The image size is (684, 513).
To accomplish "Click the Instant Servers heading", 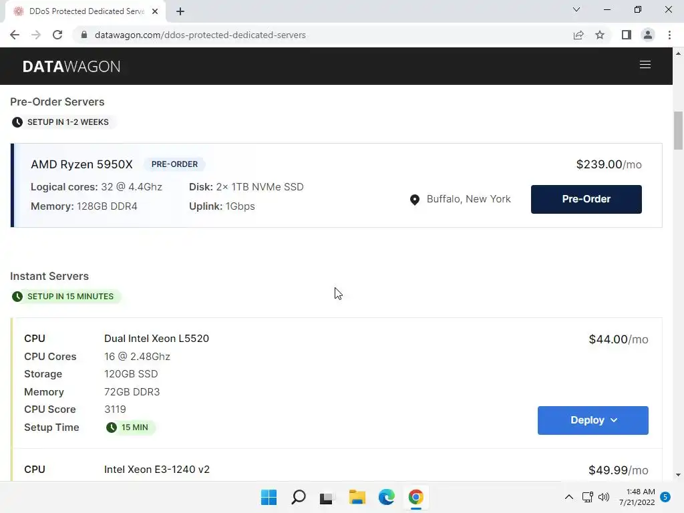I will click(x=49, y=276).
